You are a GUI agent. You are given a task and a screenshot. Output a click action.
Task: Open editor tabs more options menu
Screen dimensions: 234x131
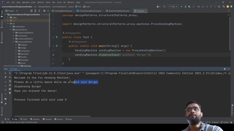coord(229,11)
